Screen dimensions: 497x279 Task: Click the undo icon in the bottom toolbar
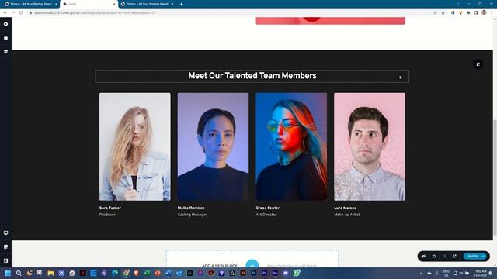(x=434, y=257)
